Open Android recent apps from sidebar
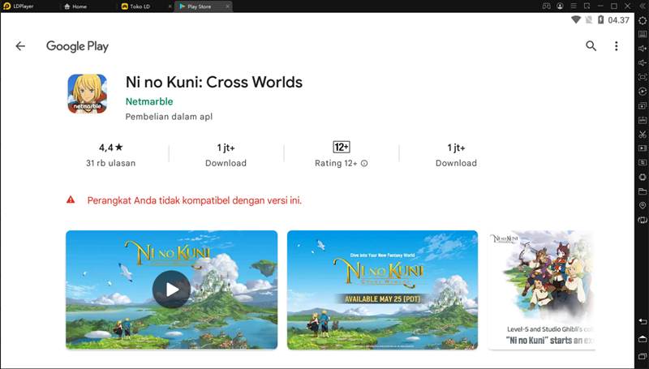The width and height of the screenshot is (649, 369). pyautogui.click(x=643, y=355)
